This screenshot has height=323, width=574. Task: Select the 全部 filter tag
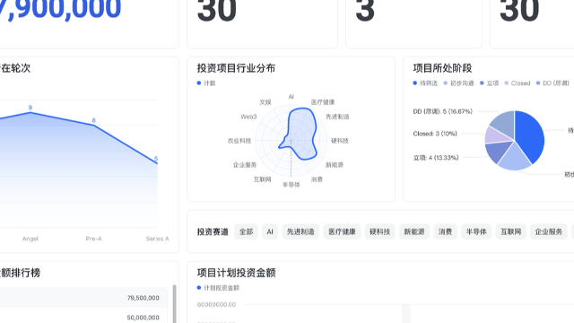tap(246, 231)
